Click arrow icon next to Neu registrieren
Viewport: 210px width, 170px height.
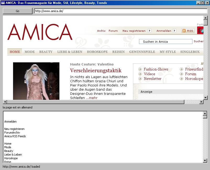[x=150, y=31]
